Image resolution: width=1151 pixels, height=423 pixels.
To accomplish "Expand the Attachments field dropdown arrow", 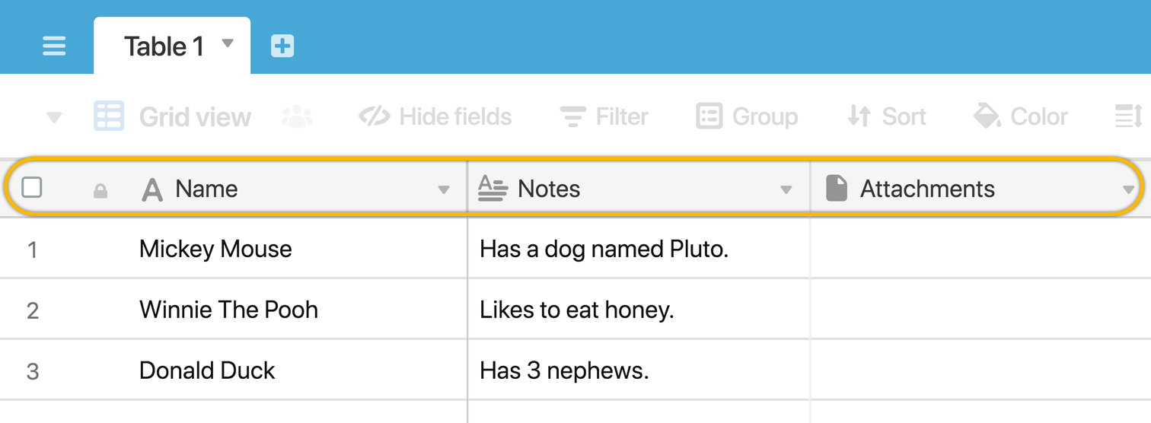I will pos(1129,189).
